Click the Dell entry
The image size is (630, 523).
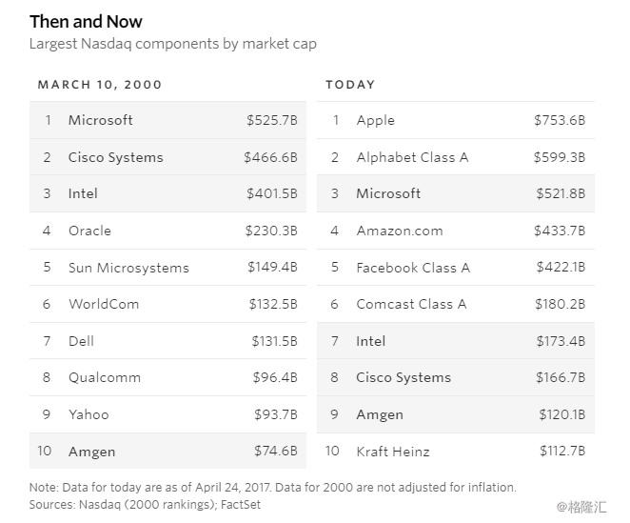(81, 341)
